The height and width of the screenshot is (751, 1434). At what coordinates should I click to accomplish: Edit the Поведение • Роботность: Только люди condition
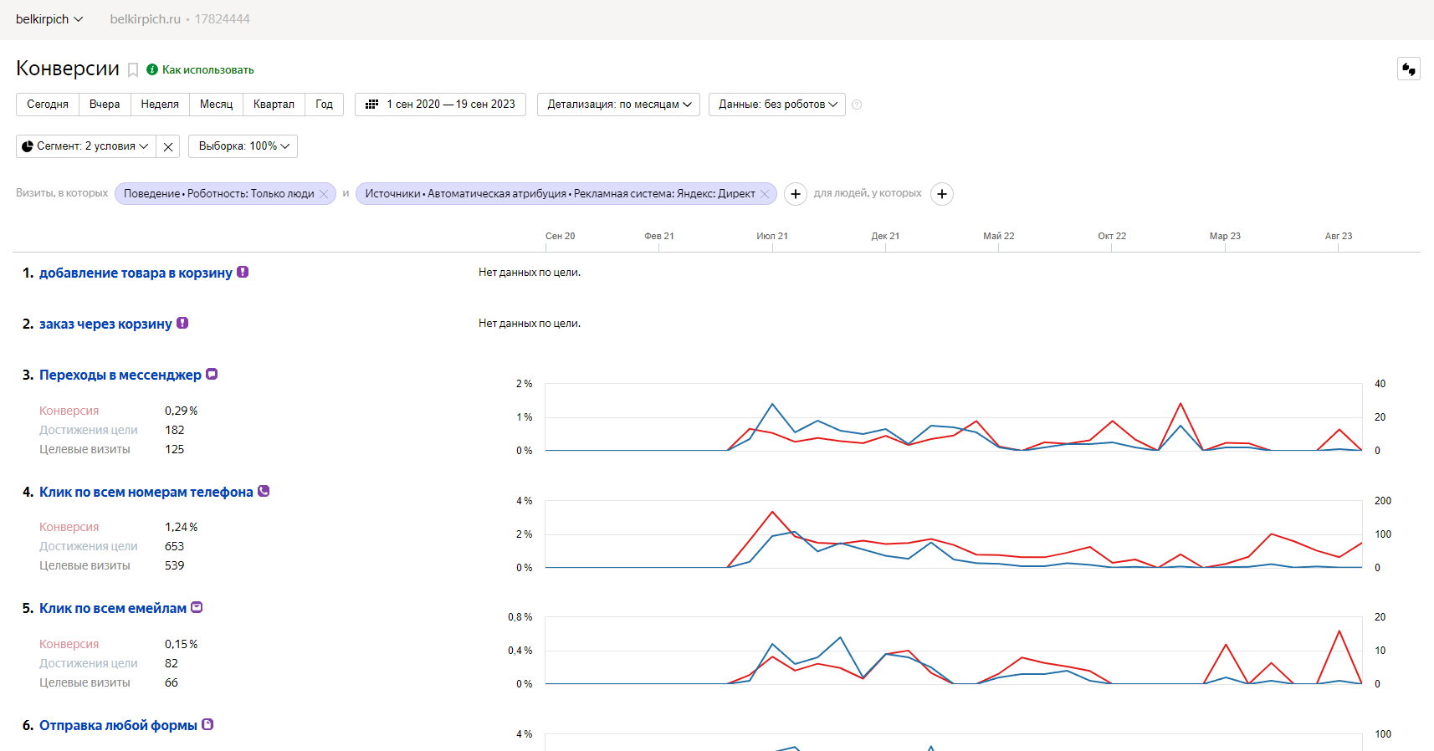(x=219, y=194)
